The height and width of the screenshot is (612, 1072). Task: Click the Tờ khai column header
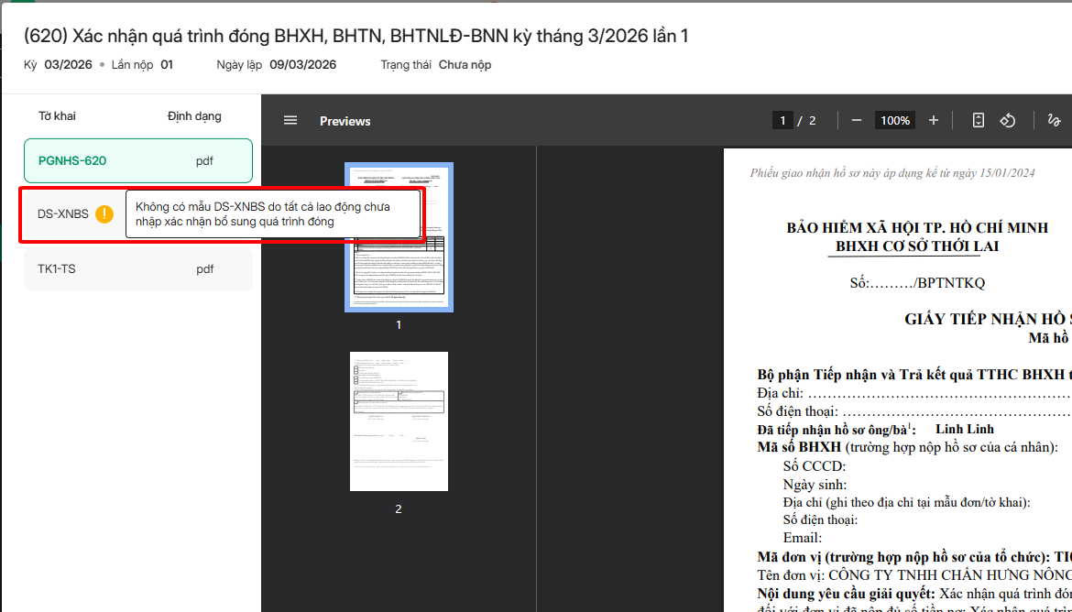coord(57,116)
